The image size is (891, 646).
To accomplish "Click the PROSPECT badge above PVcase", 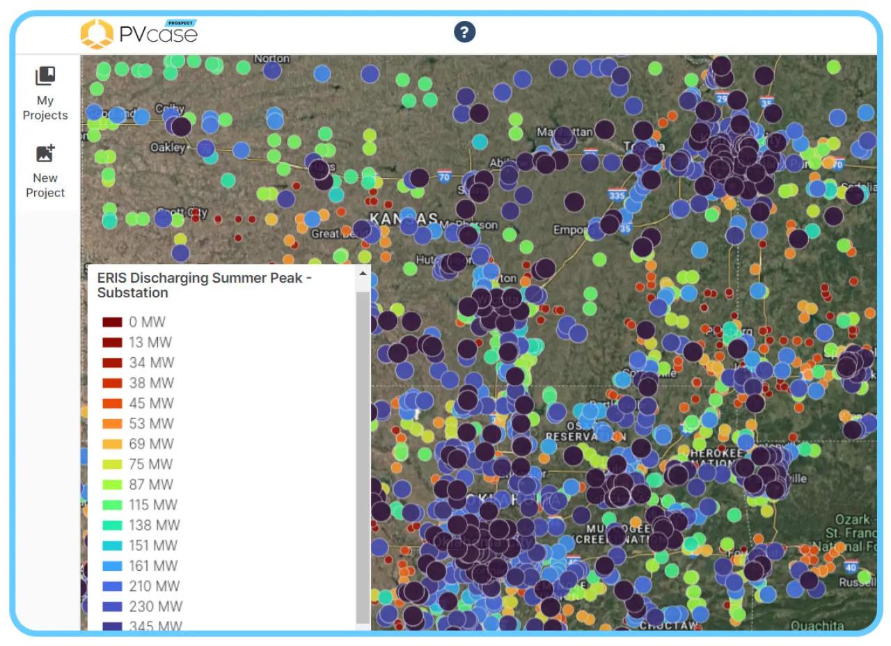I will 181,23.
